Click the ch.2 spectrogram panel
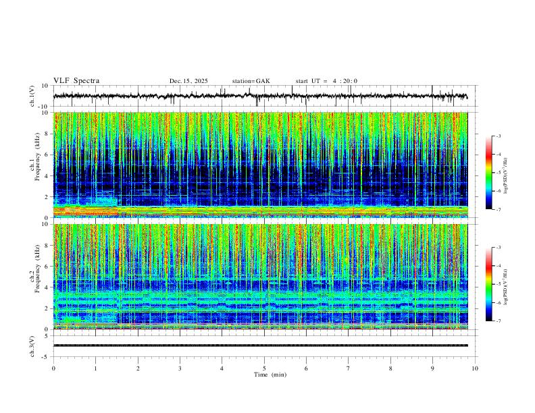Viewport: 535px width, 413px height. tap(260, 277)
